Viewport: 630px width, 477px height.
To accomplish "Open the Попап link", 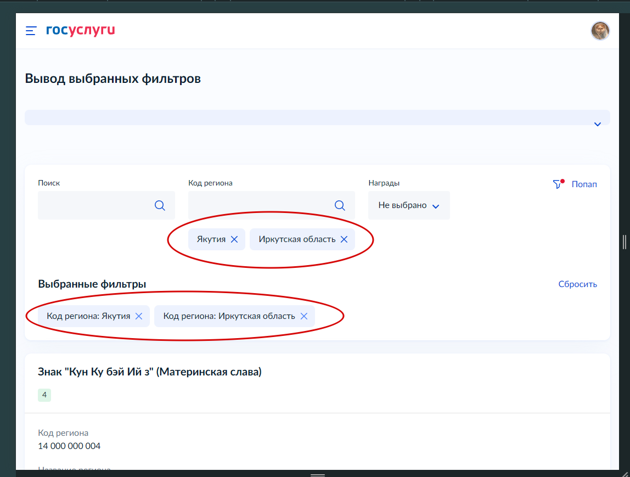I will tap(584, 184).
